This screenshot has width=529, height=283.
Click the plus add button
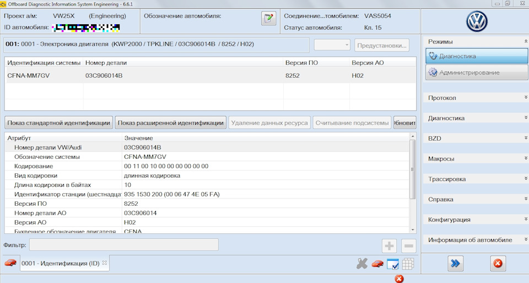click(x=389, y=246)
